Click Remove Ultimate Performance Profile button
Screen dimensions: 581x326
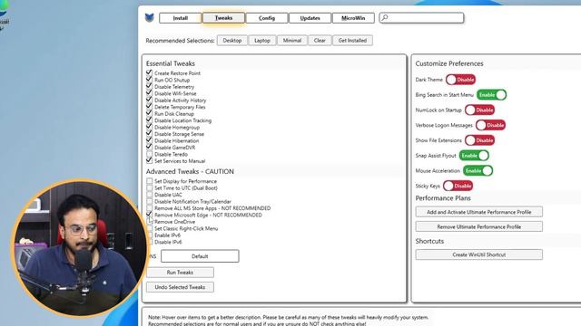tap(479, 226)
